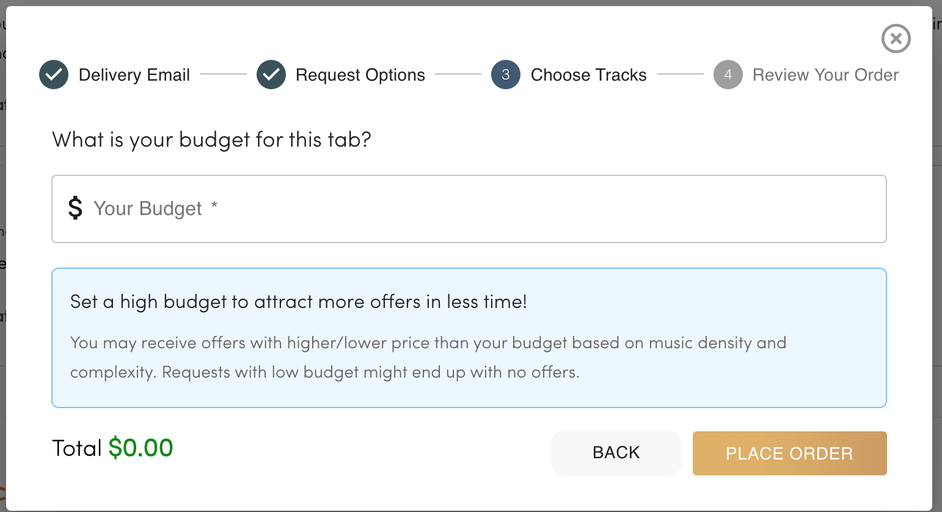Select the step 3 circle icon

[506, 75]
